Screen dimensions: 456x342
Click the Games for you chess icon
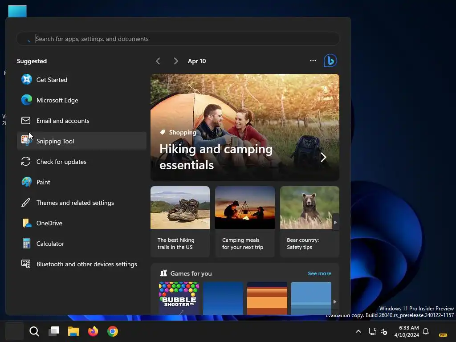tap(163, 273)
